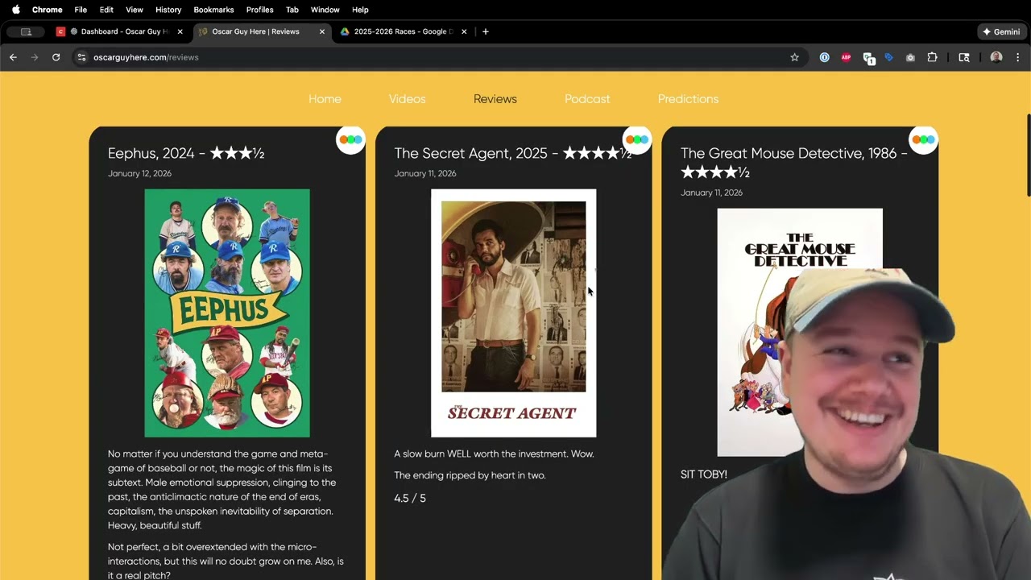Click the 'SIT TOBY!' review text
Screen dimensions: 1031x580
pyautogui.click(x=704, y=474)
